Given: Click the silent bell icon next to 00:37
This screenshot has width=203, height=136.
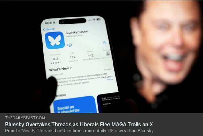Looking at the screenshot, I should pos(54,23).
